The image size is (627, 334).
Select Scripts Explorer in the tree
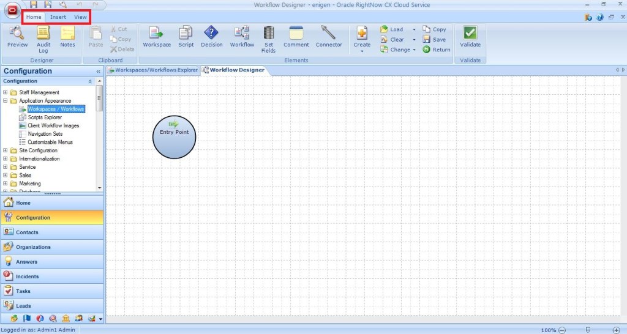click(45, 117)
